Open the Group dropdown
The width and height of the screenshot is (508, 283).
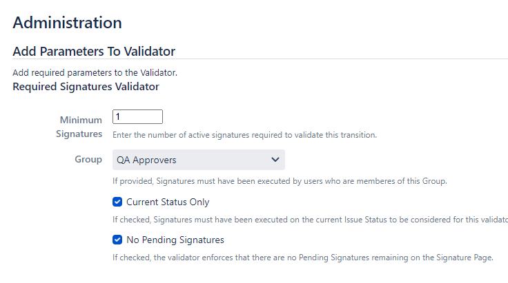pos(199,160)
